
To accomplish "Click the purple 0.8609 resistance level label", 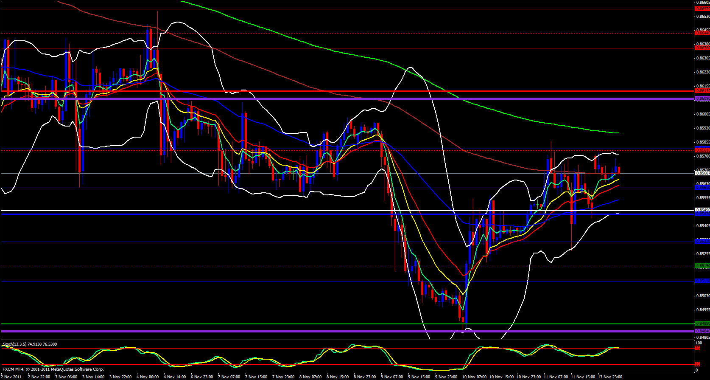I will pyautogui.click(x=702, y=99).
